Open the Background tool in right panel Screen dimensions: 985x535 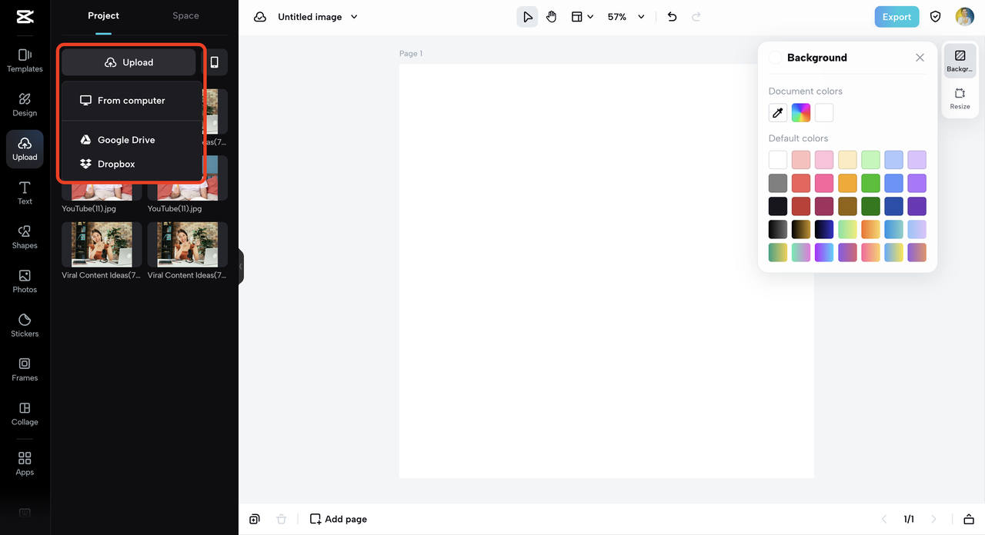coord(960,61)
